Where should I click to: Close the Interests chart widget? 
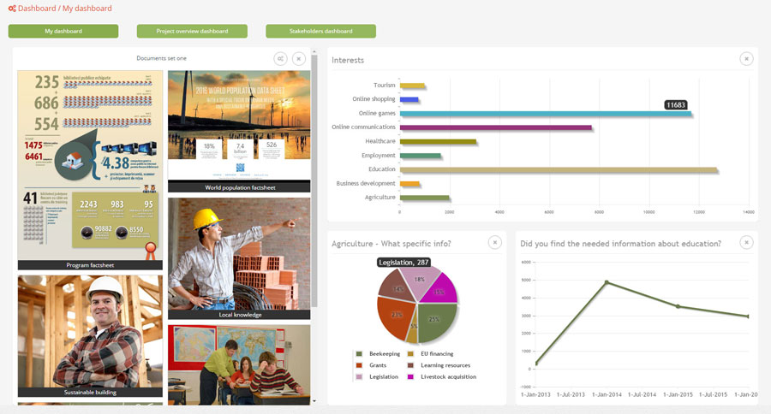click(x=746, y=58)
